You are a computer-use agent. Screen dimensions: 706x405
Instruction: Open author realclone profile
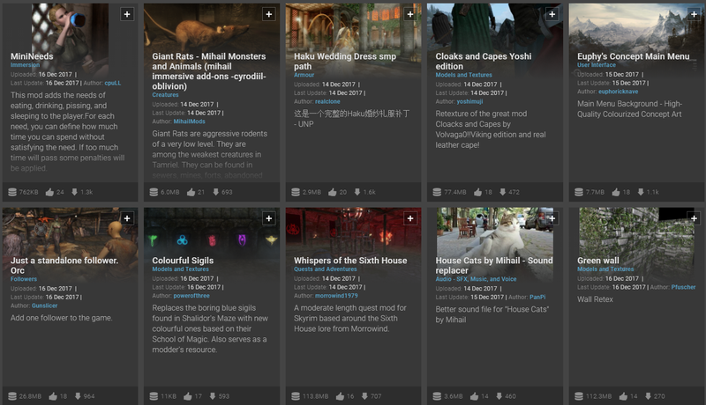pyautogui.click(x=327, y=101)
